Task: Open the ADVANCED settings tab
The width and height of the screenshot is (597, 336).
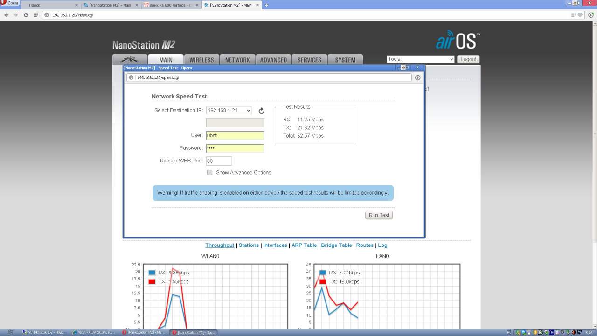Action: click(x=273, y=60)
